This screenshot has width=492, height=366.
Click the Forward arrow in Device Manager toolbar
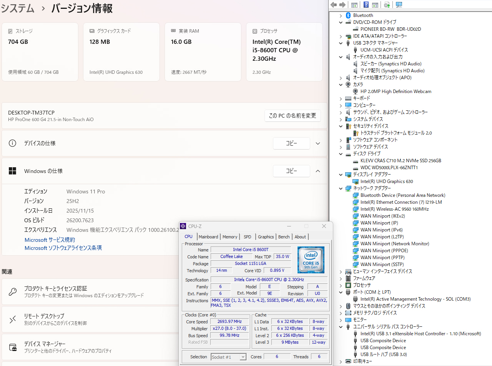coord(342,5)
